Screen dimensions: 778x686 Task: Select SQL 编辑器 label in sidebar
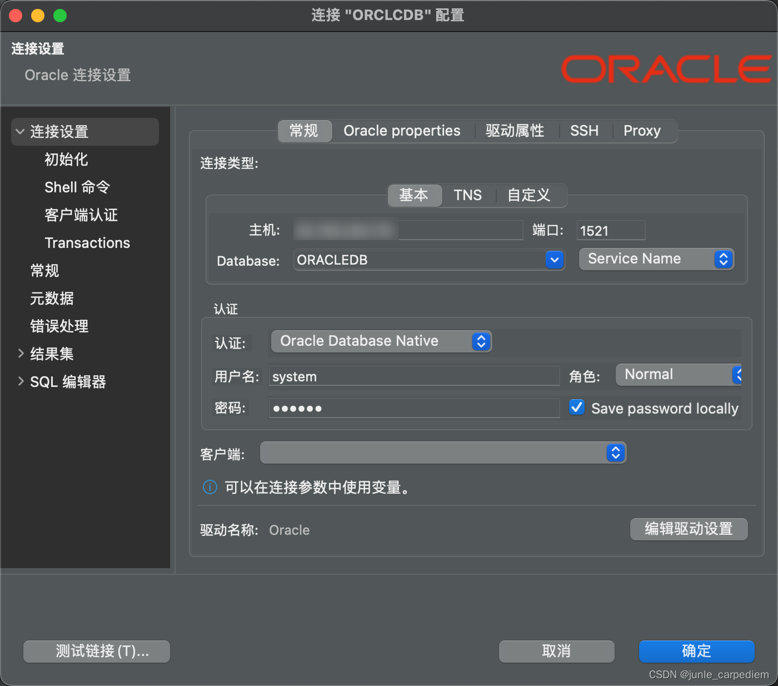coord(68,382)
